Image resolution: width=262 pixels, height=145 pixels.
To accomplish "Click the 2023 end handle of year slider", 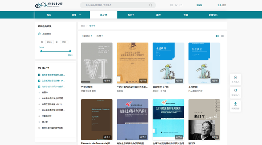I will click(70, 51).
